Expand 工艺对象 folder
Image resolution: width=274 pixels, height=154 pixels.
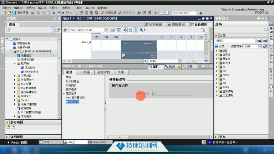coord(15,76)
